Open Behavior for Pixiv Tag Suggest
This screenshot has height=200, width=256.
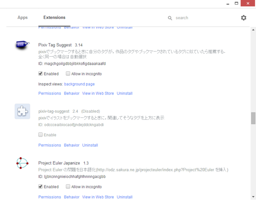coord(72,93)
